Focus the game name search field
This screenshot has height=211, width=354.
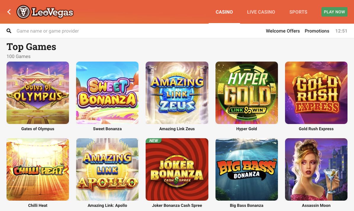tap(136, 31)
